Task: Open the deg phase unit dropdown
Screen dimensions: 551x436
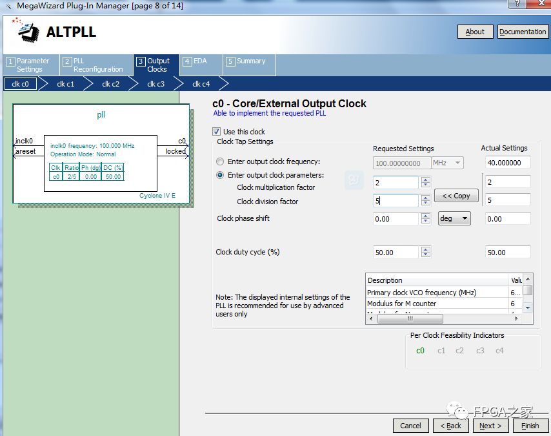Action: [454, 219]
